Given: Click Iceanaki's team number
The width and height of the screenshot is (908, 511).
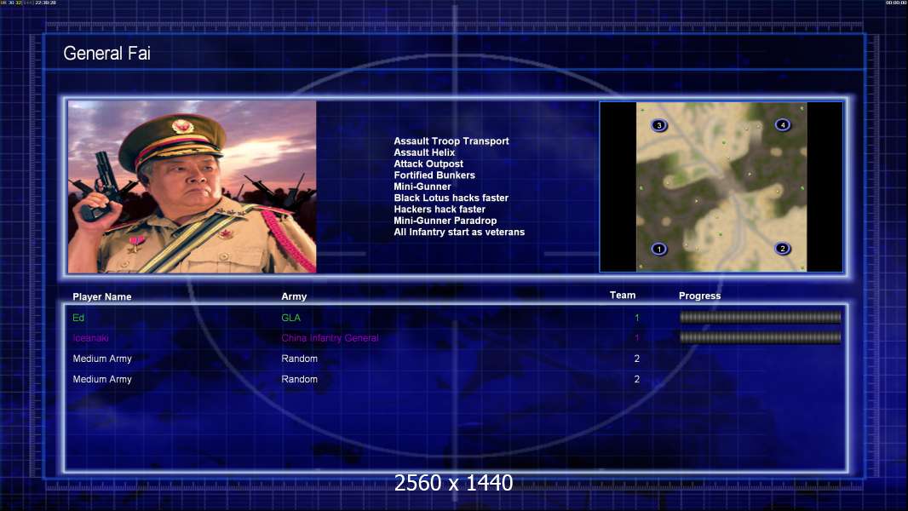Looking at the screenshot, I should 637,338.
